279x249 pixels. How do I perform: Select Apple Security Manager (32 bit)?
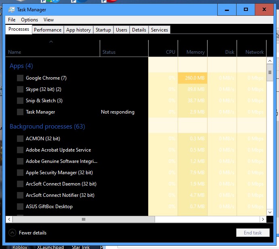(x=59, y=173)
